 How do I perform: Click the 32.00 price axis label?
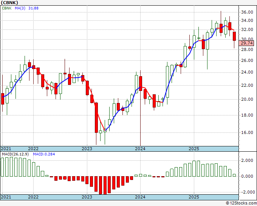point(247,29)
